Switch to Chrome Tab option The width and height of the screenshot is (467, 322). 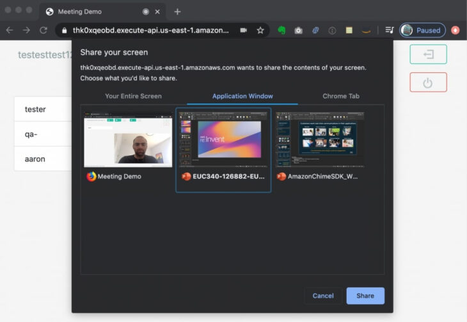pyautogui.click(x=341, y=96)
